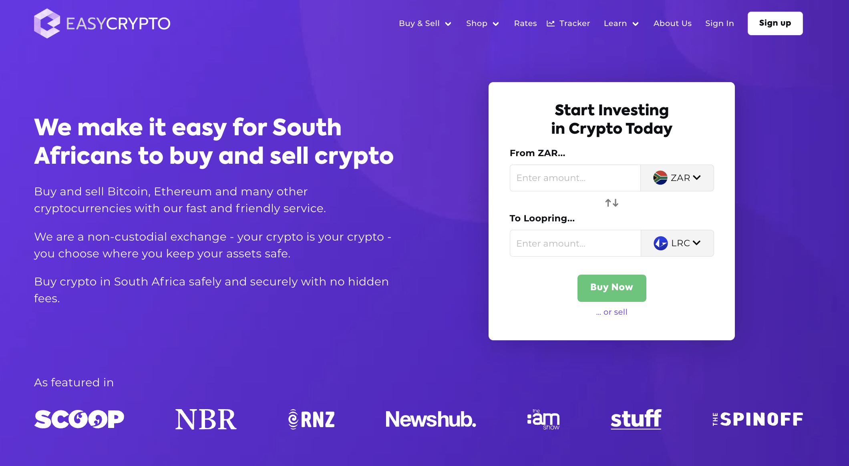
Task: Expand the Shop dropdown menu
Action: tap(483, 23)
